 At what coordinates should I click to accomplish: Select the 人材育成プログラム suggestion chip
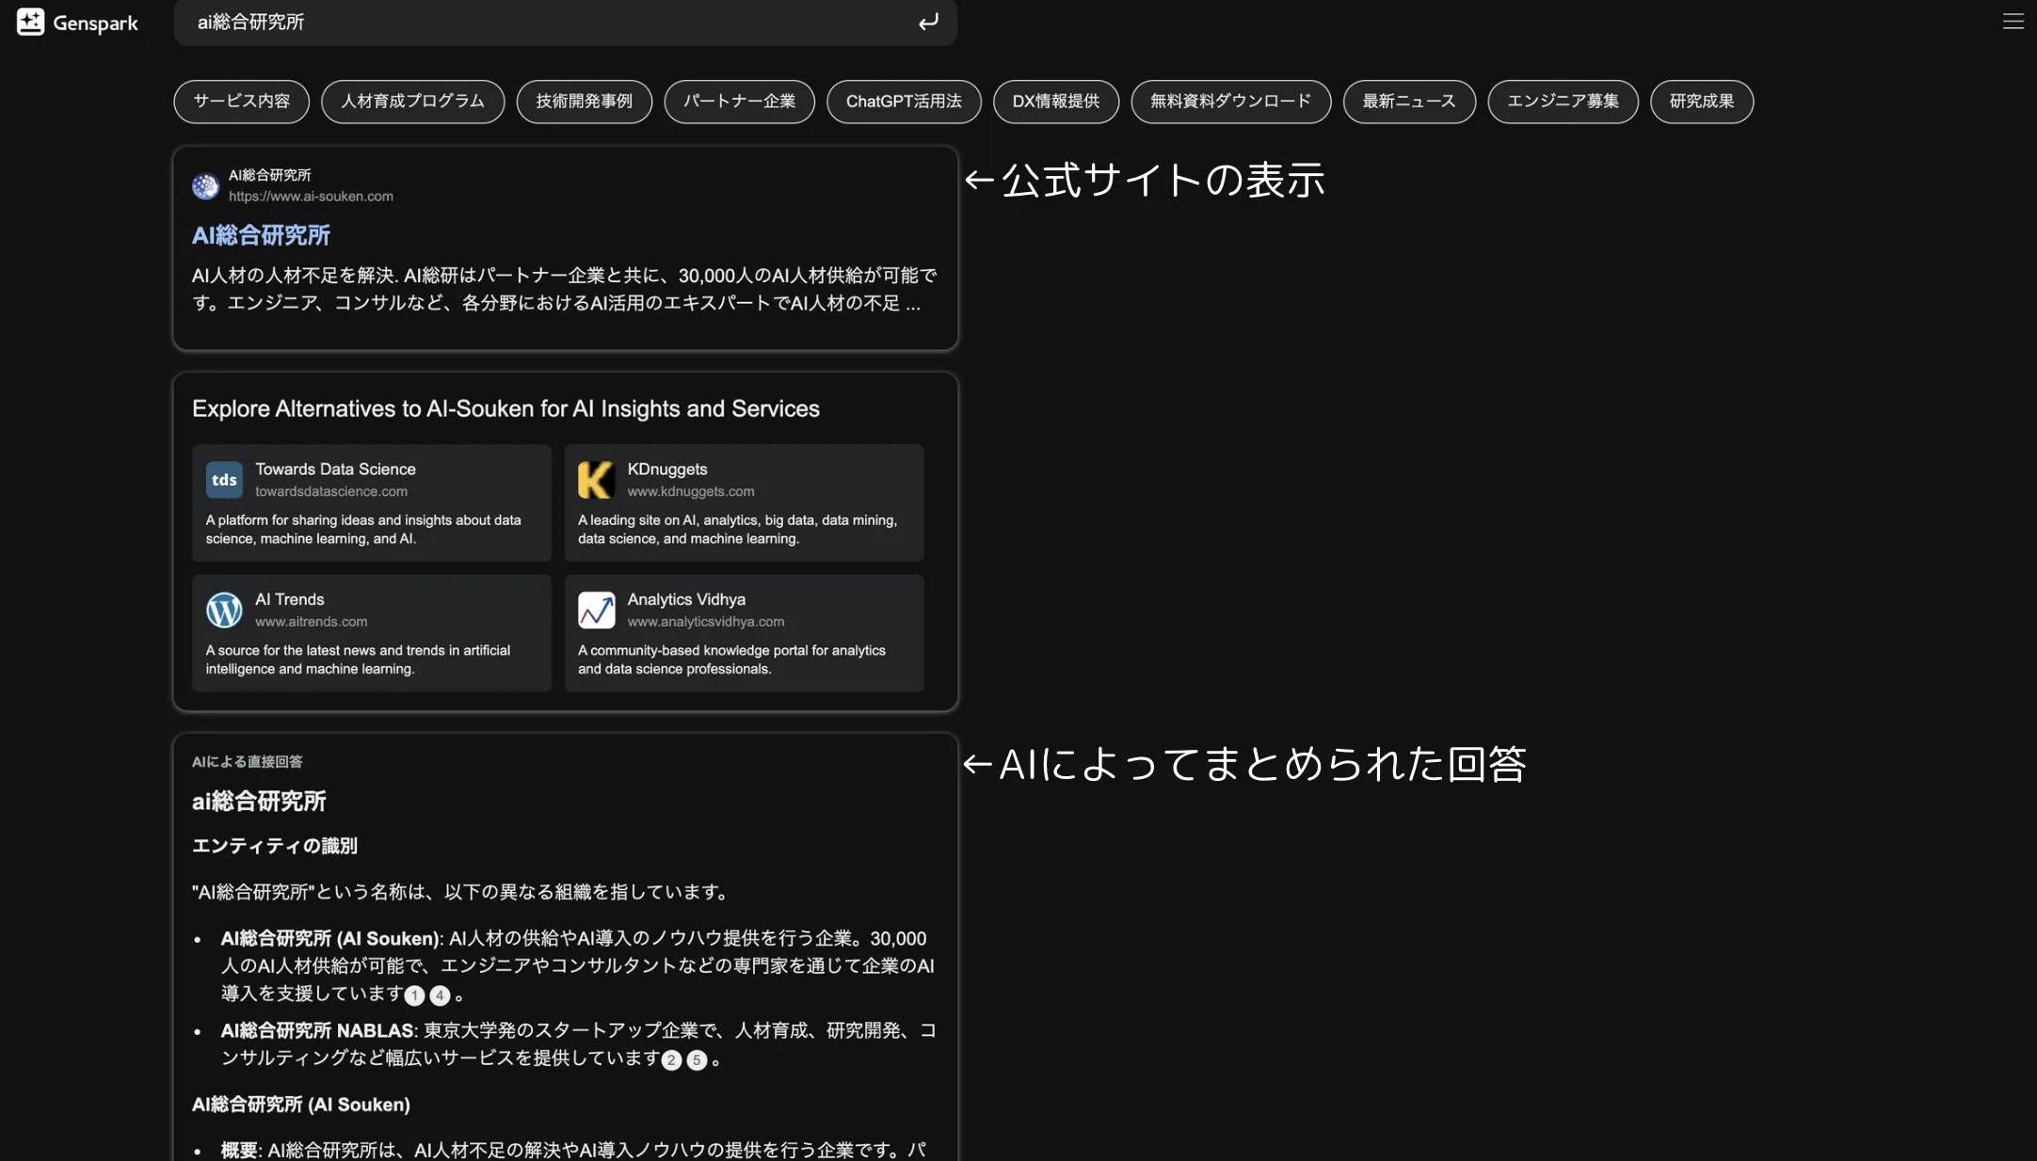click(x=413, y=102)
